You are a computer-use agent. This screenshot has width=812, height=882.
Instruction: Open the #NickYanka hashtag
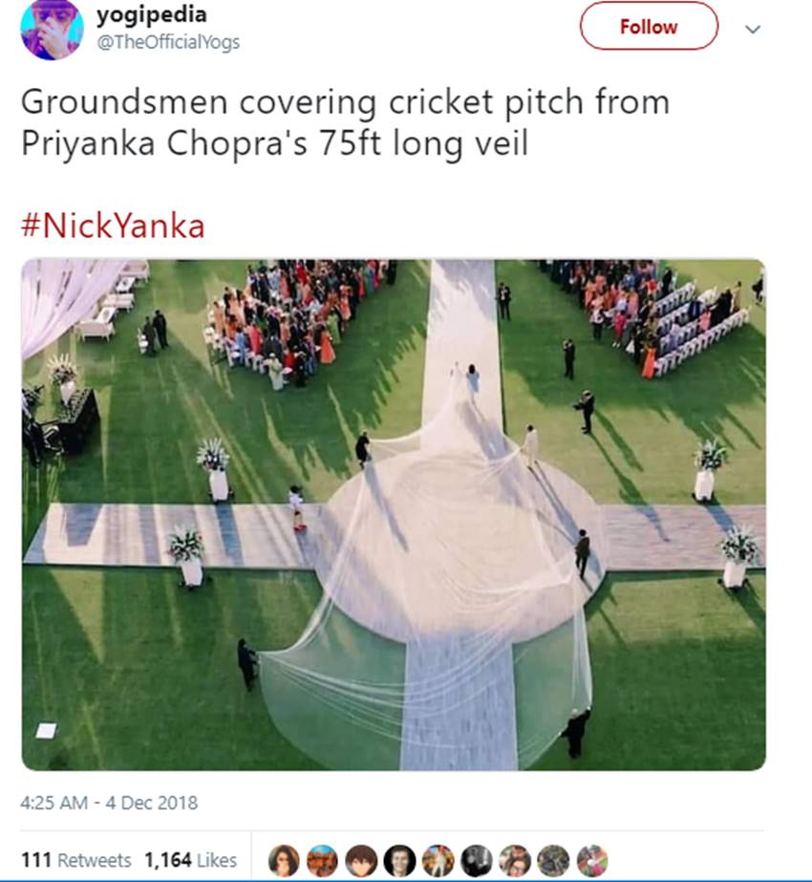pyautogui.click(x=113, y=226)
